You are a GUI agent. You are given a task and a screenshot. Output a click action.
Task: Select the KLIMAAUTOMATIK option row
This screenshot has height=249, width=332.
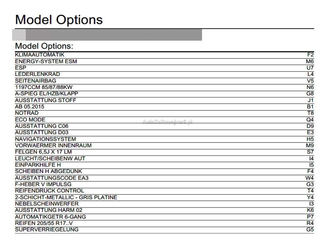point(40,55)
